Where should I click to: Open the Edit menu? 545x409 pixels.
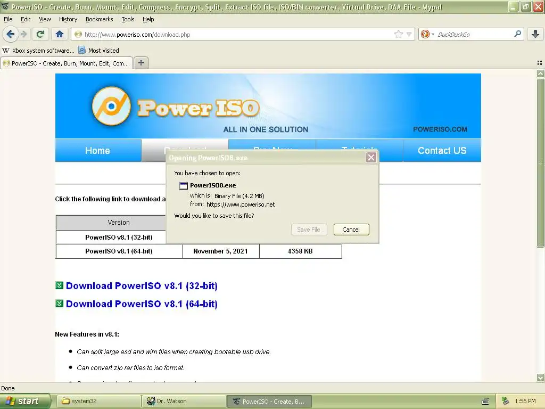tap(26, 19)
